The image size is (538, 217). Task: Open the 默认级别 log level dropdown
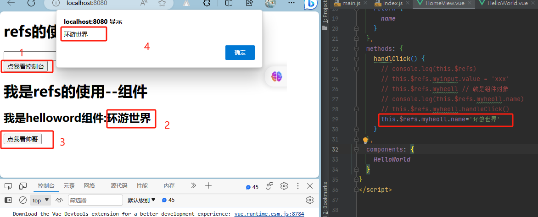(141, 200)
